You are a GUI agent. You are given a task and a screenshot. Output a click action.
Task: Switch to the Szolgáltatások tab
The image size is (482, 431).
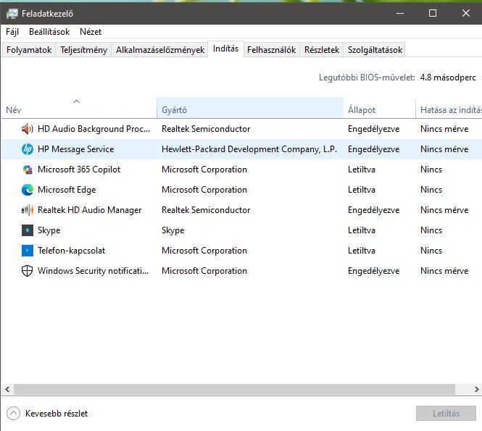[375, 50]
